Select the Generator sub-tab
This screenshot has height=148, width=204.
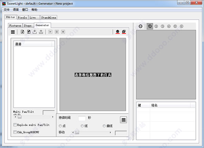[42, 25]
